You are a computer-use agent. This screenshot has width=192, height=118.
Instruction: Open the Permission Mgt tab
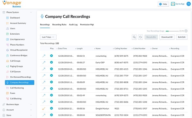point(87,24)
